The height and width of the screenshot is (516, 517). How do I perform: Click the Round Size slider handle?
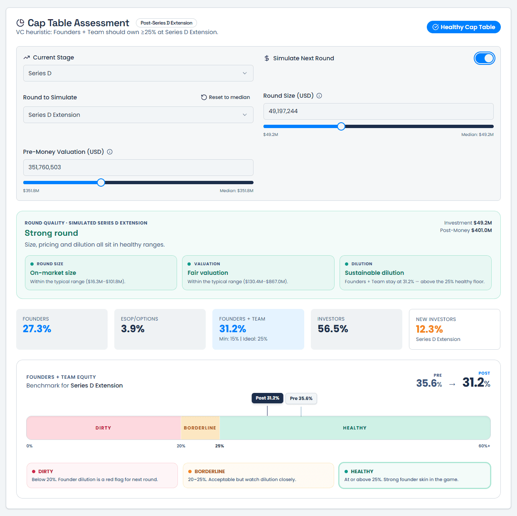(x=341, y=126)
